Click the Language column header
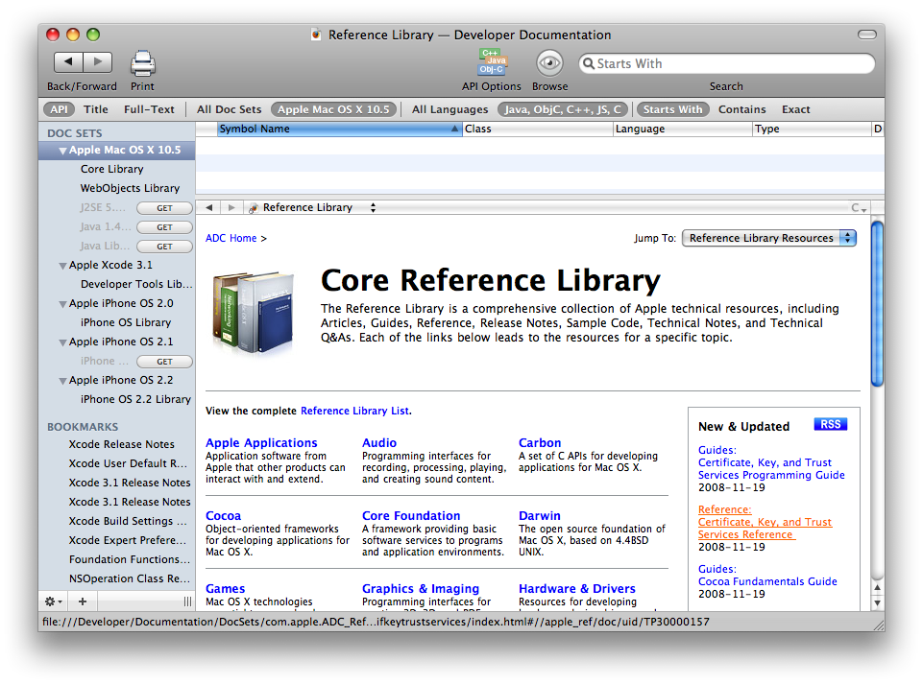The image size is (923, 684). tap(683, 129)
